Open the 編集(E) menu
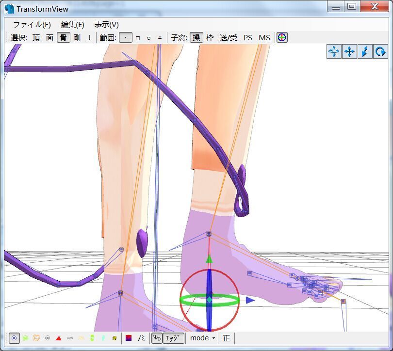 (x=72, y=24)
